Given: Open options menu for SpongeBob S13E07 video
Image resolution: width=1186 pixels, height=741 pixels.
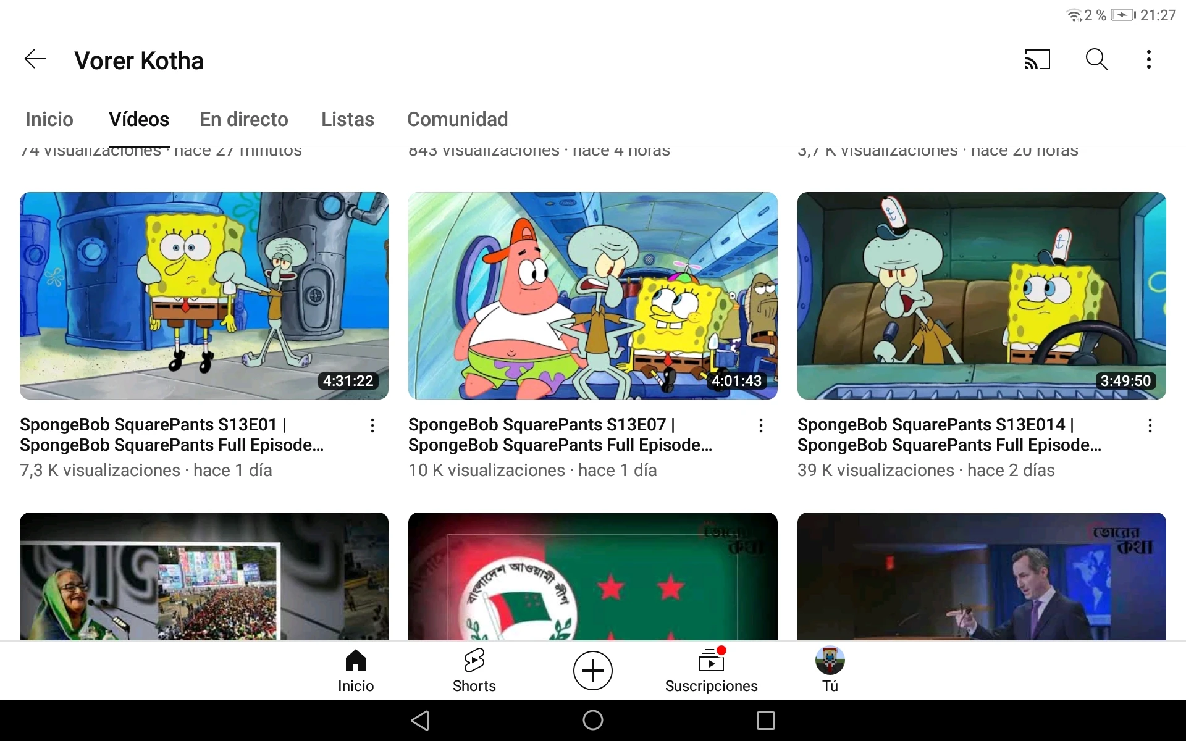Looking at the screenshot, I should pyautogui.click(x=761, y=426).
